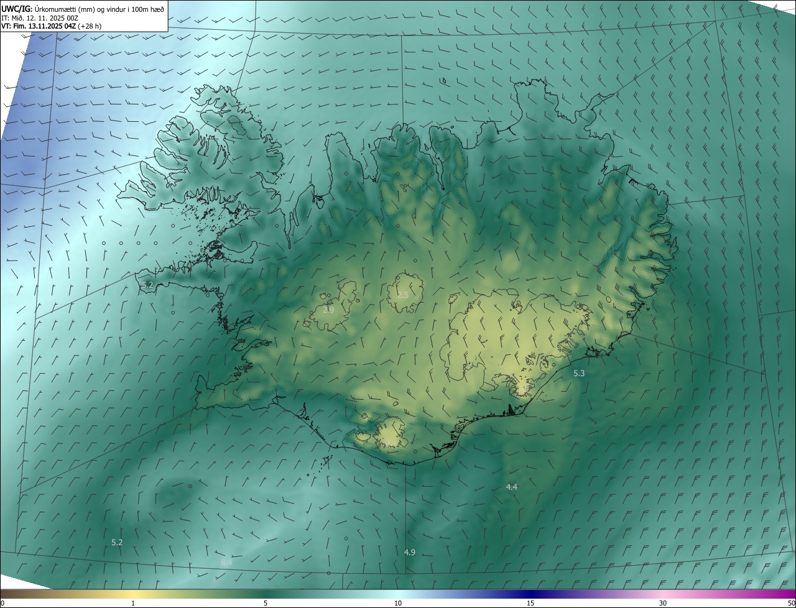
Task: Click the 15 tick label on the color scale
Action: (530, 603)
